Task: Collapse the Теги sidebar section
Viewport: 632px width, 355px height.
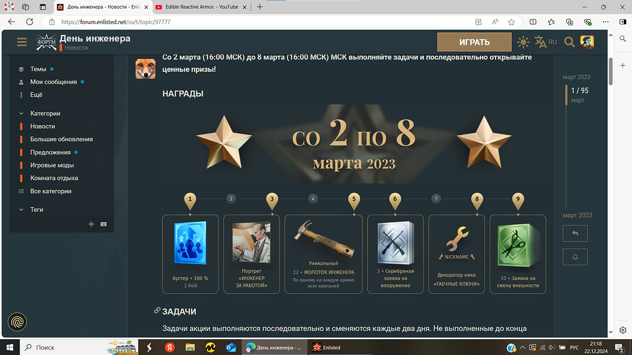Action: 21,209
